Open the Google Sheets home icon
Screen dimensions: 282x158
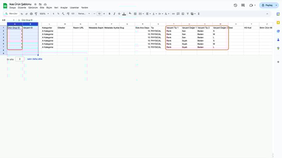(x=5, y=6)
